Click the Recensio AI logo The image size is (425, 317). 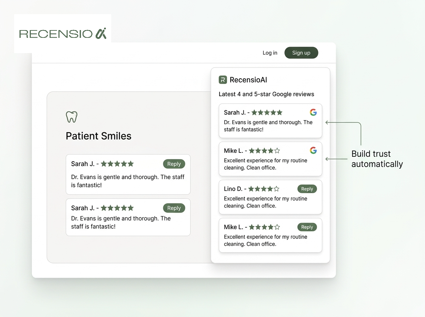click(63, 34)
